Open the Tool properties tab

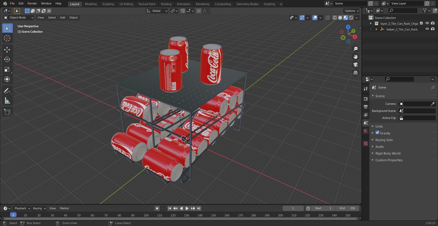coord(366,89)
